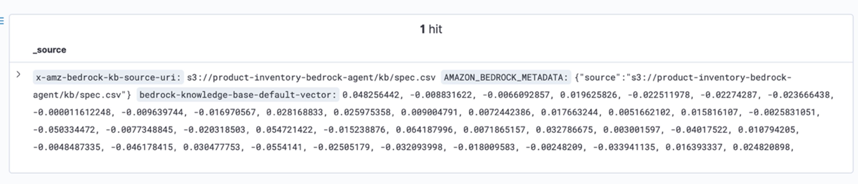Click the _source column header

pyautogui.click(x=50, y=50)
